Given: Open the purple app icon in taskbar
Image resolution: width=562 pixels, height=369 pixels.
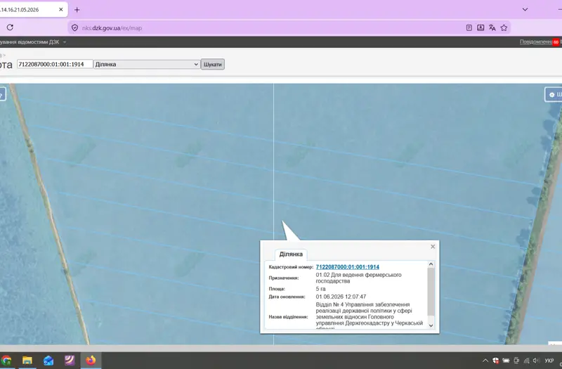Looking at the screenshot, I should pos(70,361).
